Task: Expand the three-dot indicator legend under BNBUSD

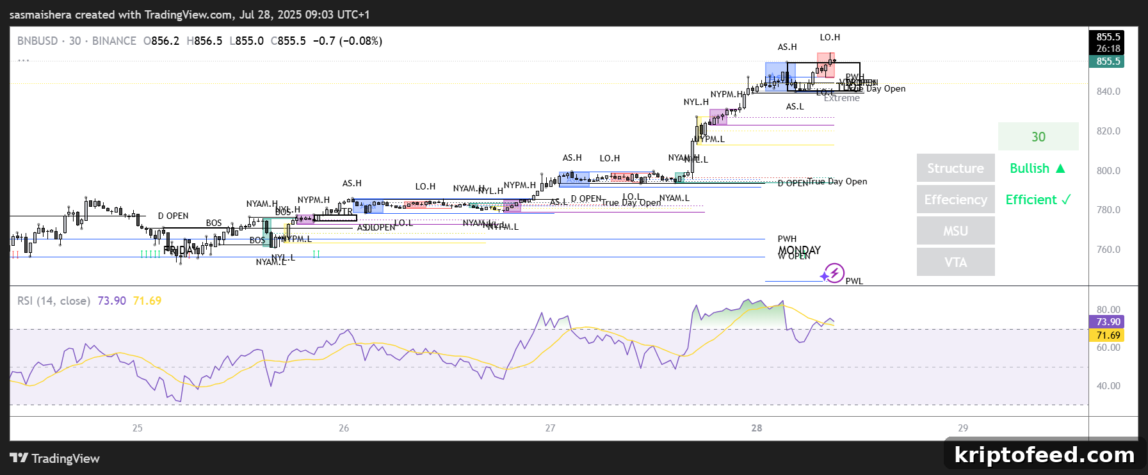Action: pos(24,60)
